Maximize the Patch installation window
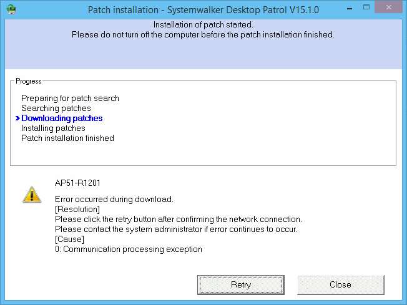This screenshot has height=305, width=407. pos(366,7)
